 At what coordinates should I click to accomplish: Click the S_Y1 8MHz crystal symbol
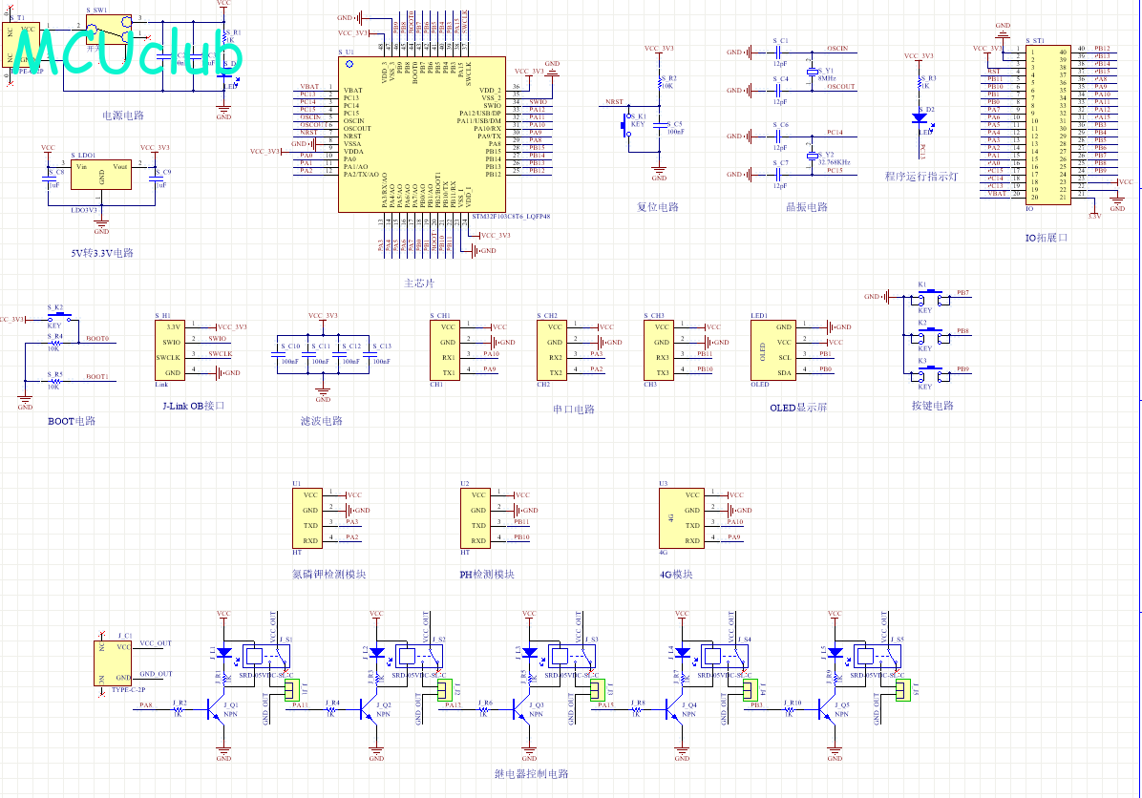[x=813, y=73]
